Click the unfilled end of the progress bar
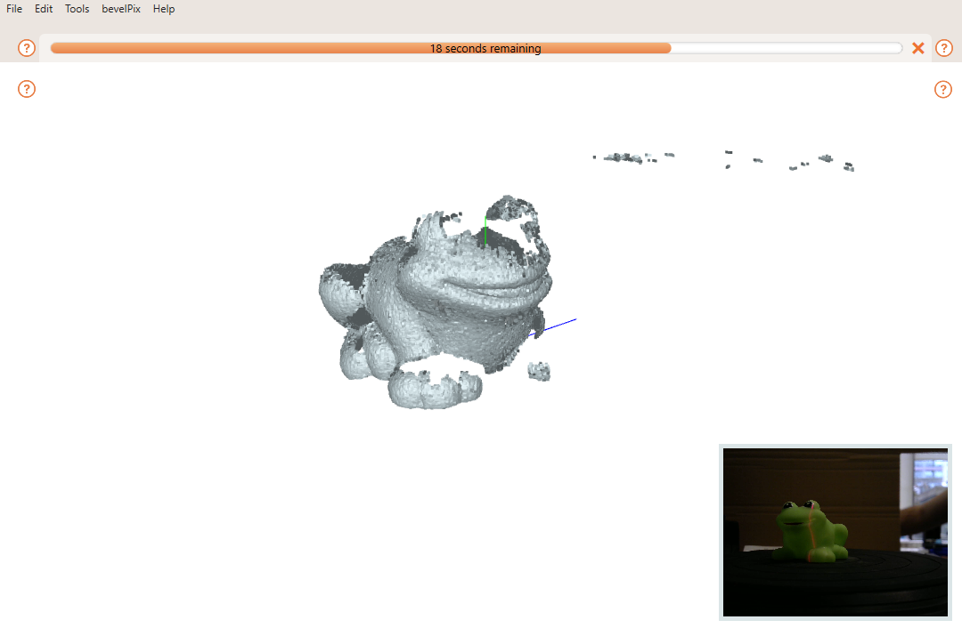 point(784,49)
